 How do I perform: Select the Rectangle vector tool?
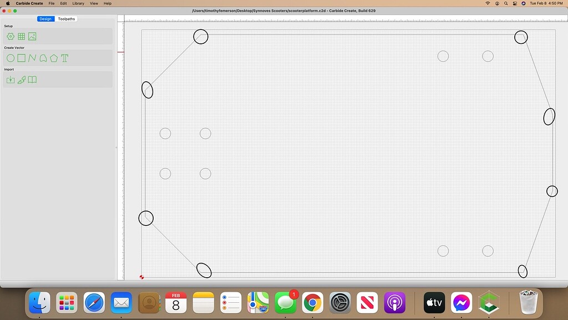22,58
